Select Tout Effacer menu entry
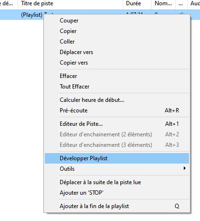The image size is (200, 221). pos(117,87)
